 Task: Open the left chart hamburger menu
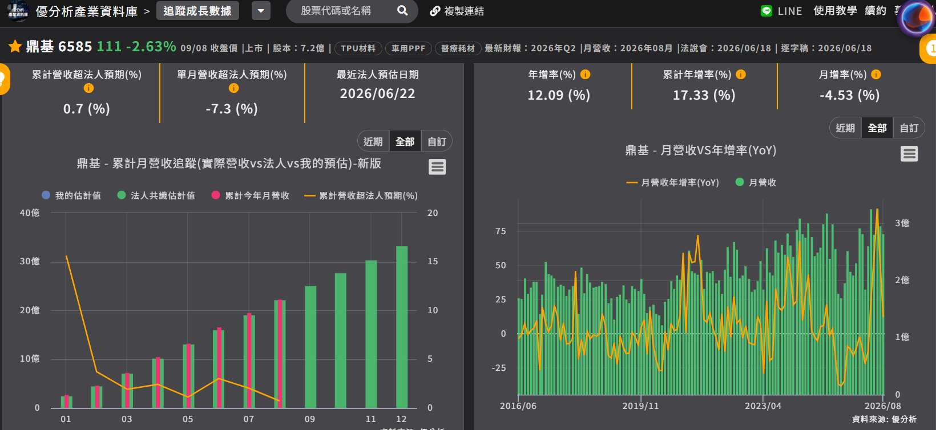pos(437,167)
